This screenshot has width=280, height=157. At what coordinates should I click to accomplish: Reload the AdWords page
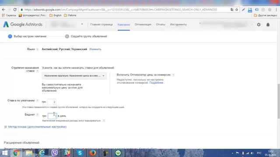coord(15,10)
